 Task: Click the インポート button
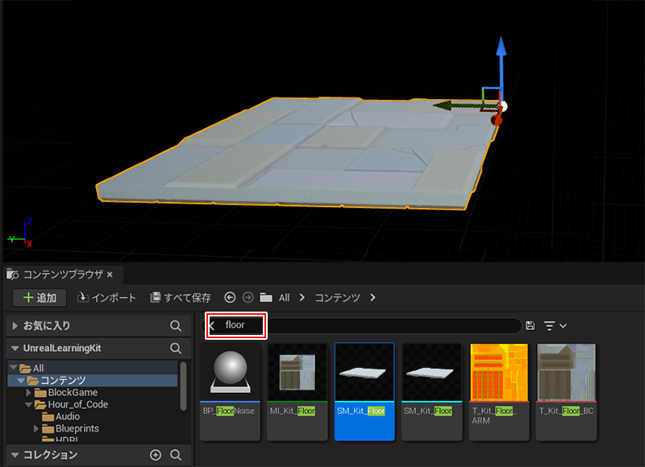[x=106, y=298]
